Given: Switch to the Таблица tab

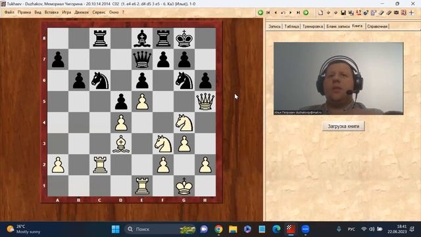Looking at the screenshot, I should (x=291, y=26).
